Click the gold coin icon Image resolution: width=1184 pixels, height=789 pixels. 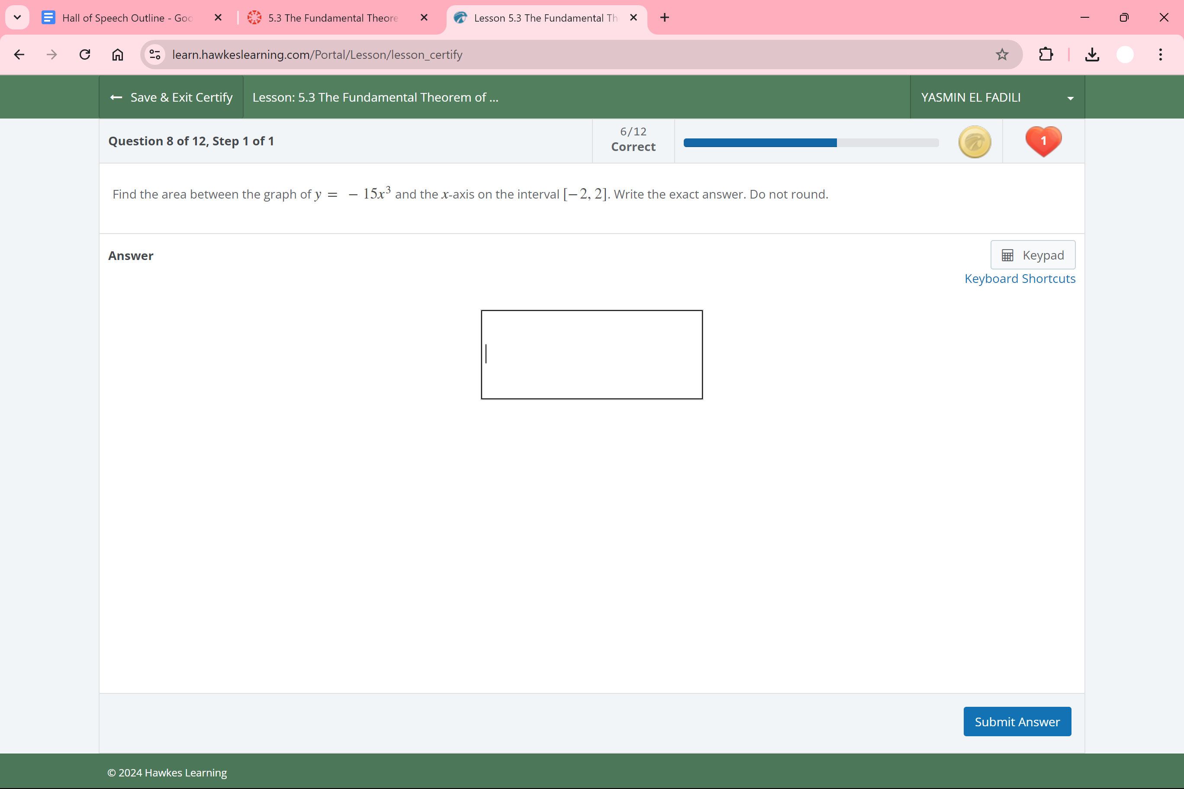click(975, 142)
